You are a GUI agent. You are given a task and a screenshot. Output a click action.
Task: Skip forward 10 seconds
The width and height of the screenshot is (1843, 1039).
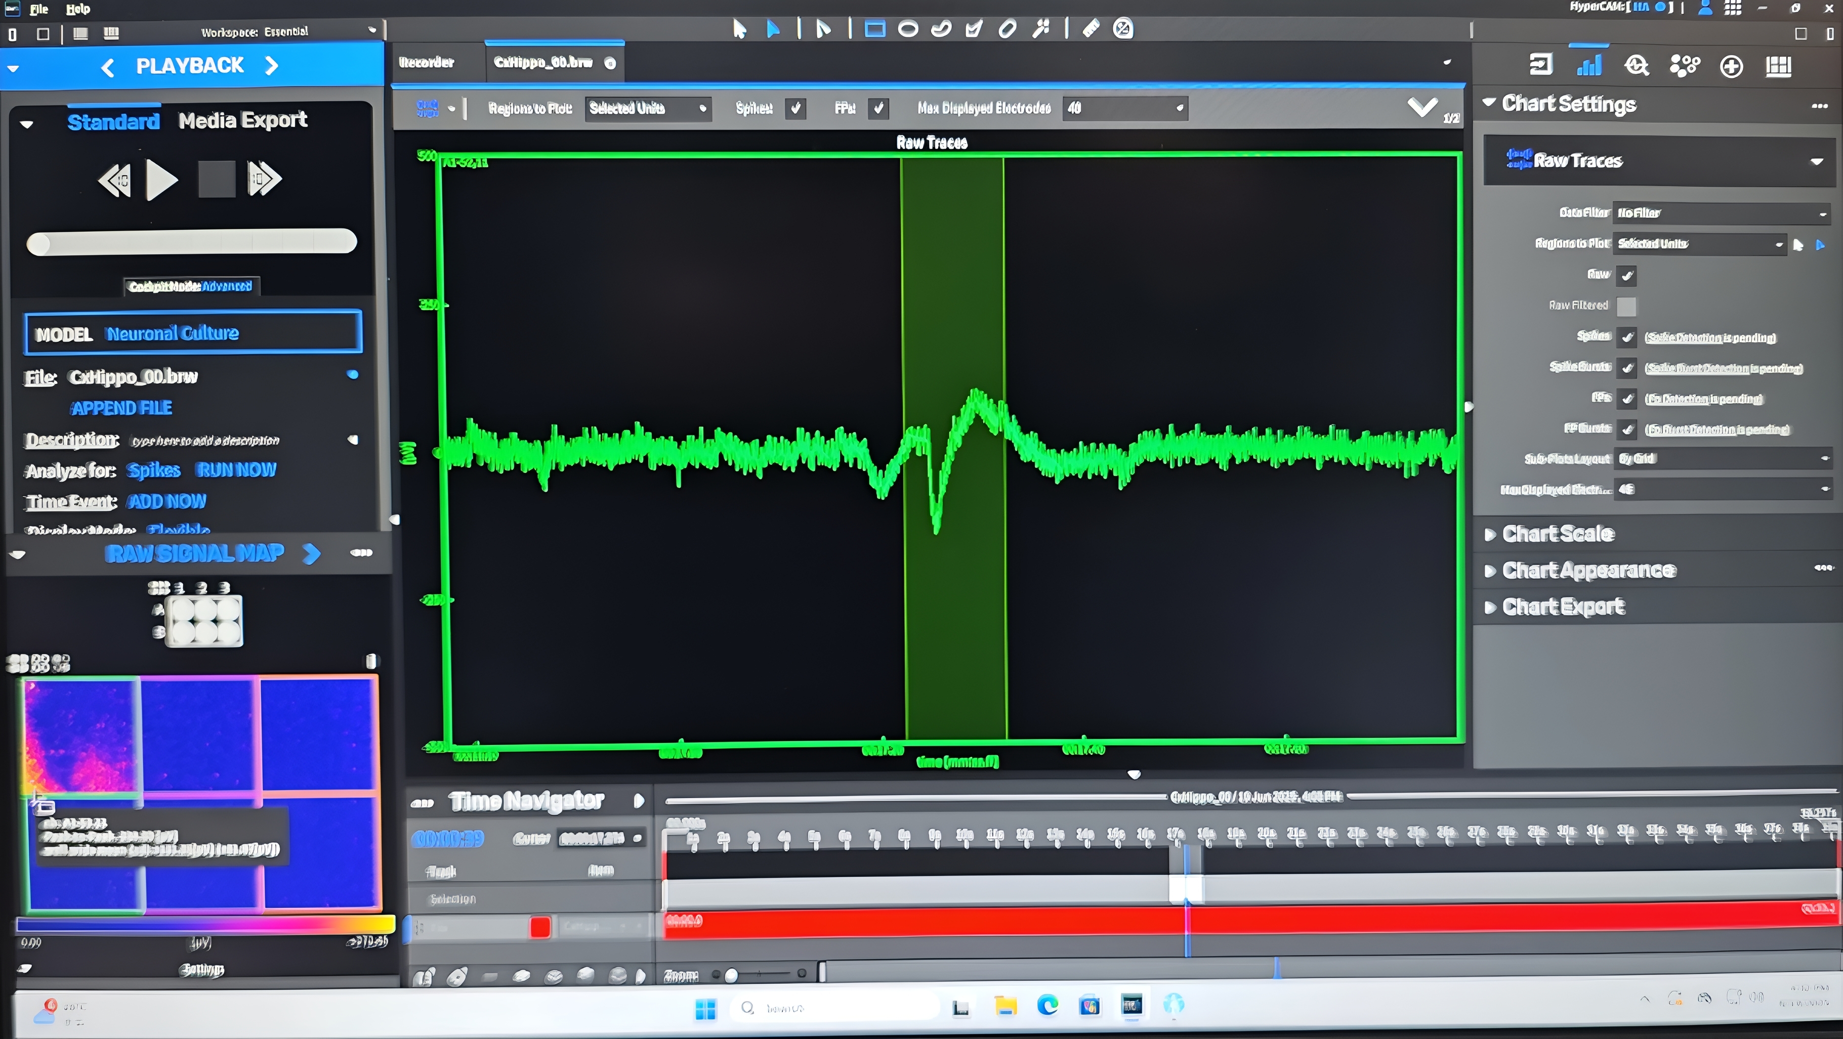tap(264, 179)
